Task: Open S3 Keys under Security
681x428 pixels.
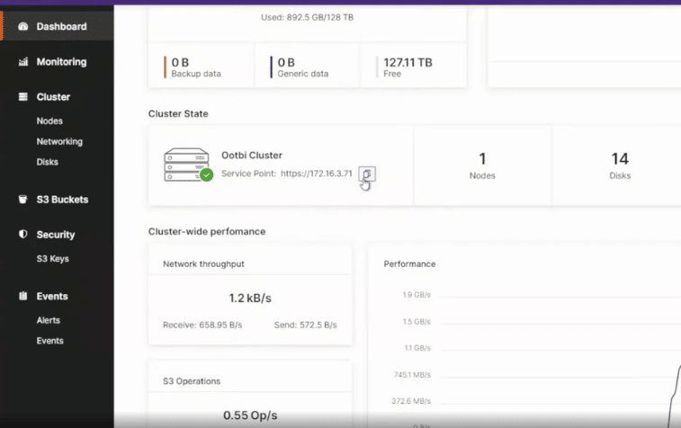Action: click(x=52, y=259)
